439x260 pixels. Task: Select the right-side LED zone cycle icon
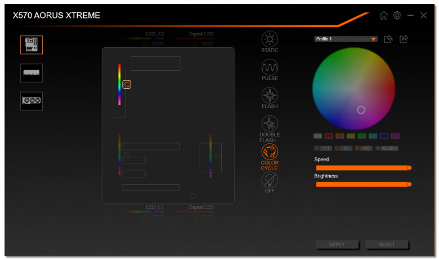coord(218,156)
